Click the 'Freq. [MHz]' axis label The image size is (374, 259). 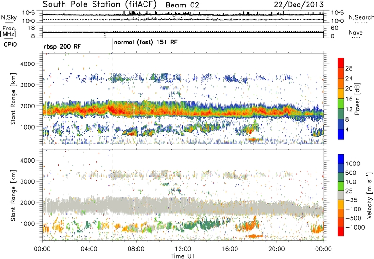click(x=9, y=32)
